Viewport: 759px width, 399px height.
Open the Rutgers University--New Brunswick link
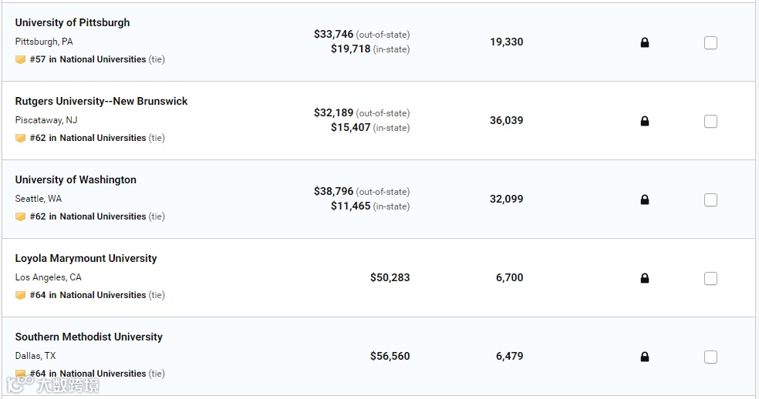(x=101, y=101)
